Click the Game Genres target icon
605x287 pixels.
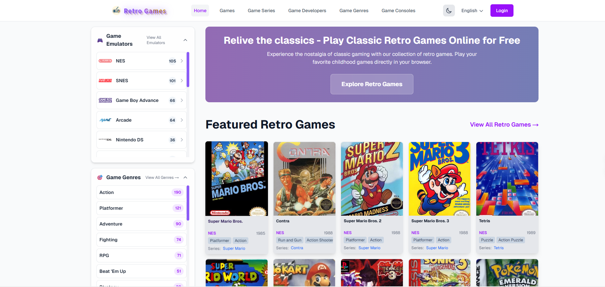[x=100, y=178]
